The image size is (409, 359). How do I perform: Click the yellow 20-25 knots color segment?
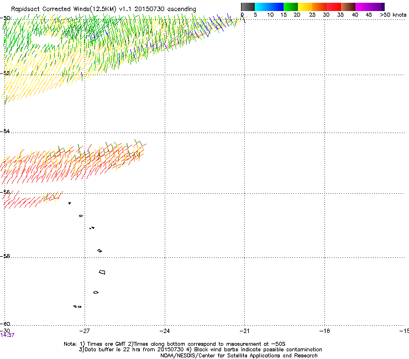[305, 7]
